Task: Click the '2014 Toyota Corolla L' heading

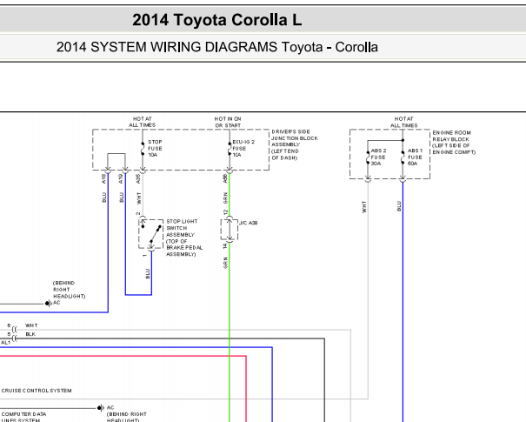Action: [217, 20]
